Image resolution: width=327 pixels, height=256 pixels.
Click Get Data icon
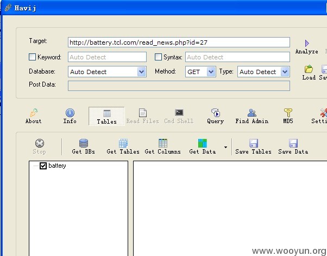(202, 143)
